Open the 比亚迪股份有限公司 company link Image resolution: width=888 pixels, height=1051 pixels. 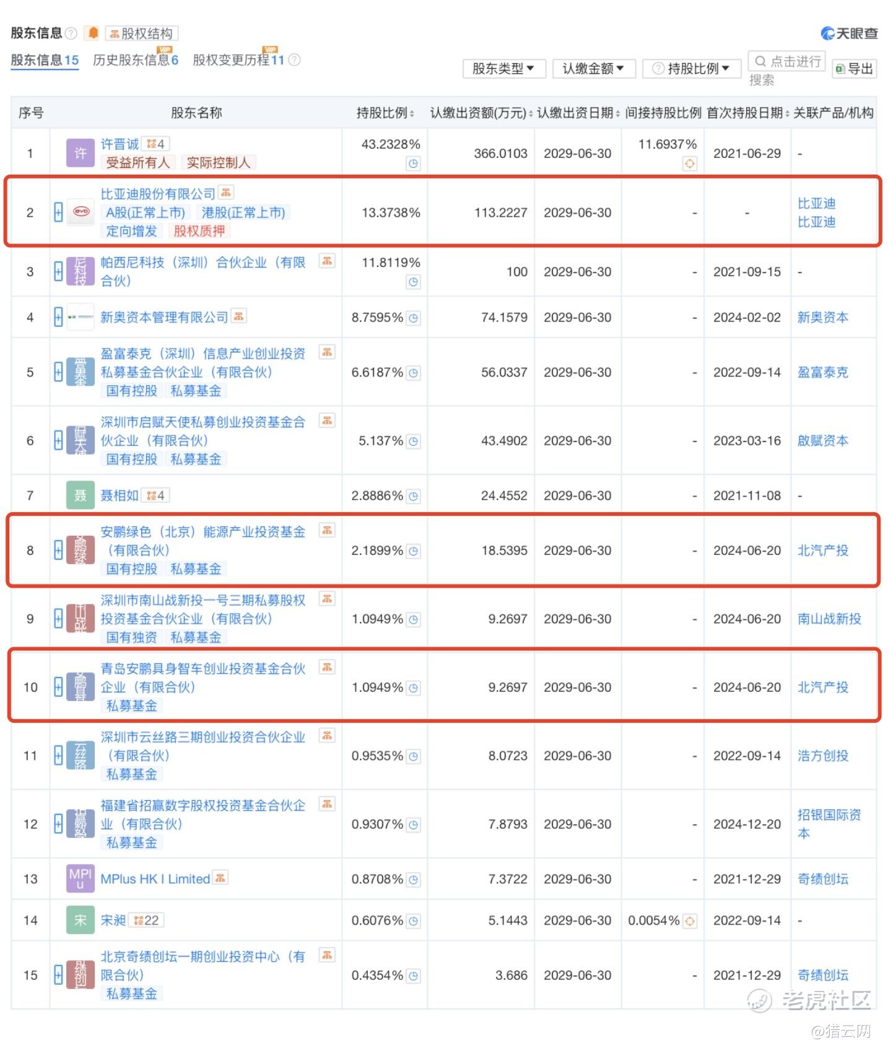158,194
